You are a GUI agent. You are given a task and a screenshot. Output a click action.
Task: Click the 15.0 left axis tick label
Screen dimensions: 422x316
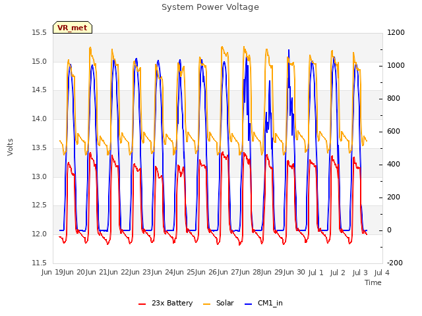[x=40, y=61]
